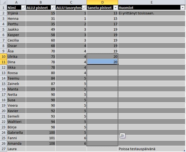The image size is (186, 152).
Task: Select row 11 header
Action: (3, 62)
